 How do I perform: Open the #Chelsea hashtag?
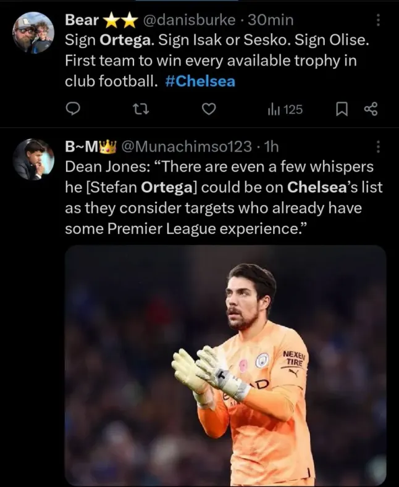[200, 81]
